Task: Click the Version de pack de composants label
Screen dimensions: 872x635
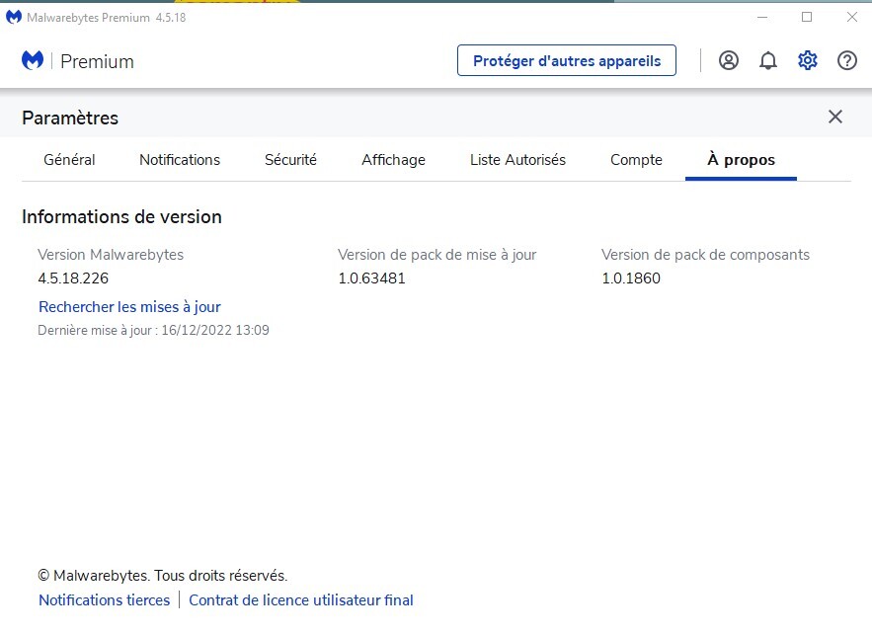Action: [705, 254]
